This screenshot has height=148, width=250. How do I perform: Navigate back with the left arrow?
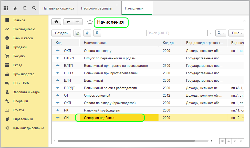click(x=68, y=22)
